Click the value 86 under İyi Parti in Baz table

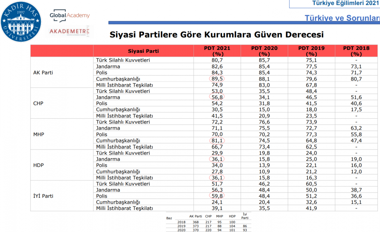click(x=245, y=226)
